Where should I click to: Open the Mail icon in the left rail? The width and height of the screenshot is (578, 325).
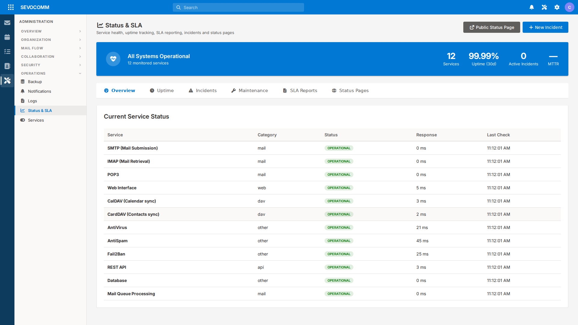[7, 23]
